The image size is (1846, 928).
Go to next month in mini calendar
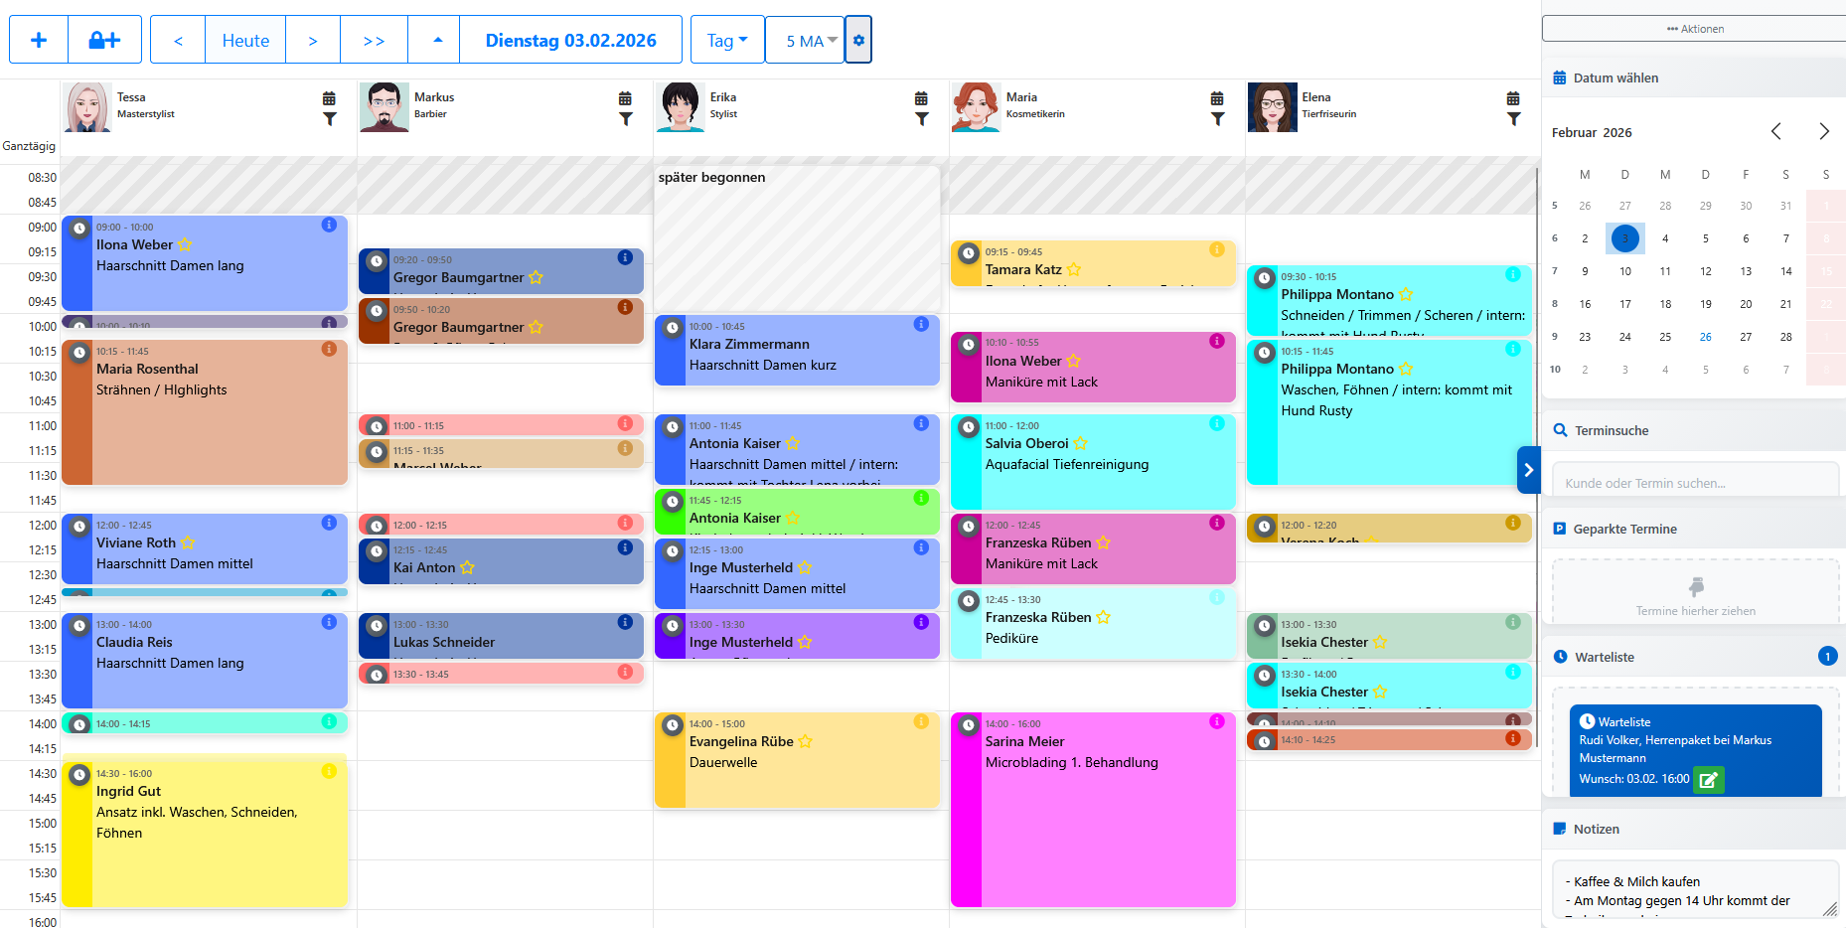point(1823,131)
